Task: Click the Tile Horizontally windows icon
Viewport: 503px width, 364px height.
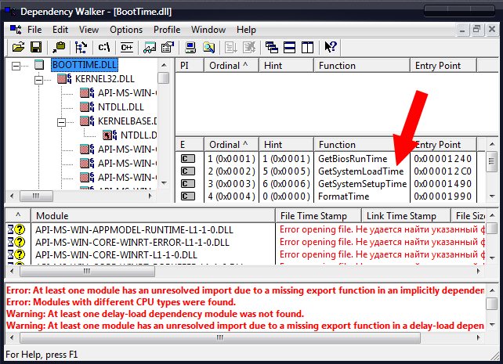Action: (x=289, y=48)
